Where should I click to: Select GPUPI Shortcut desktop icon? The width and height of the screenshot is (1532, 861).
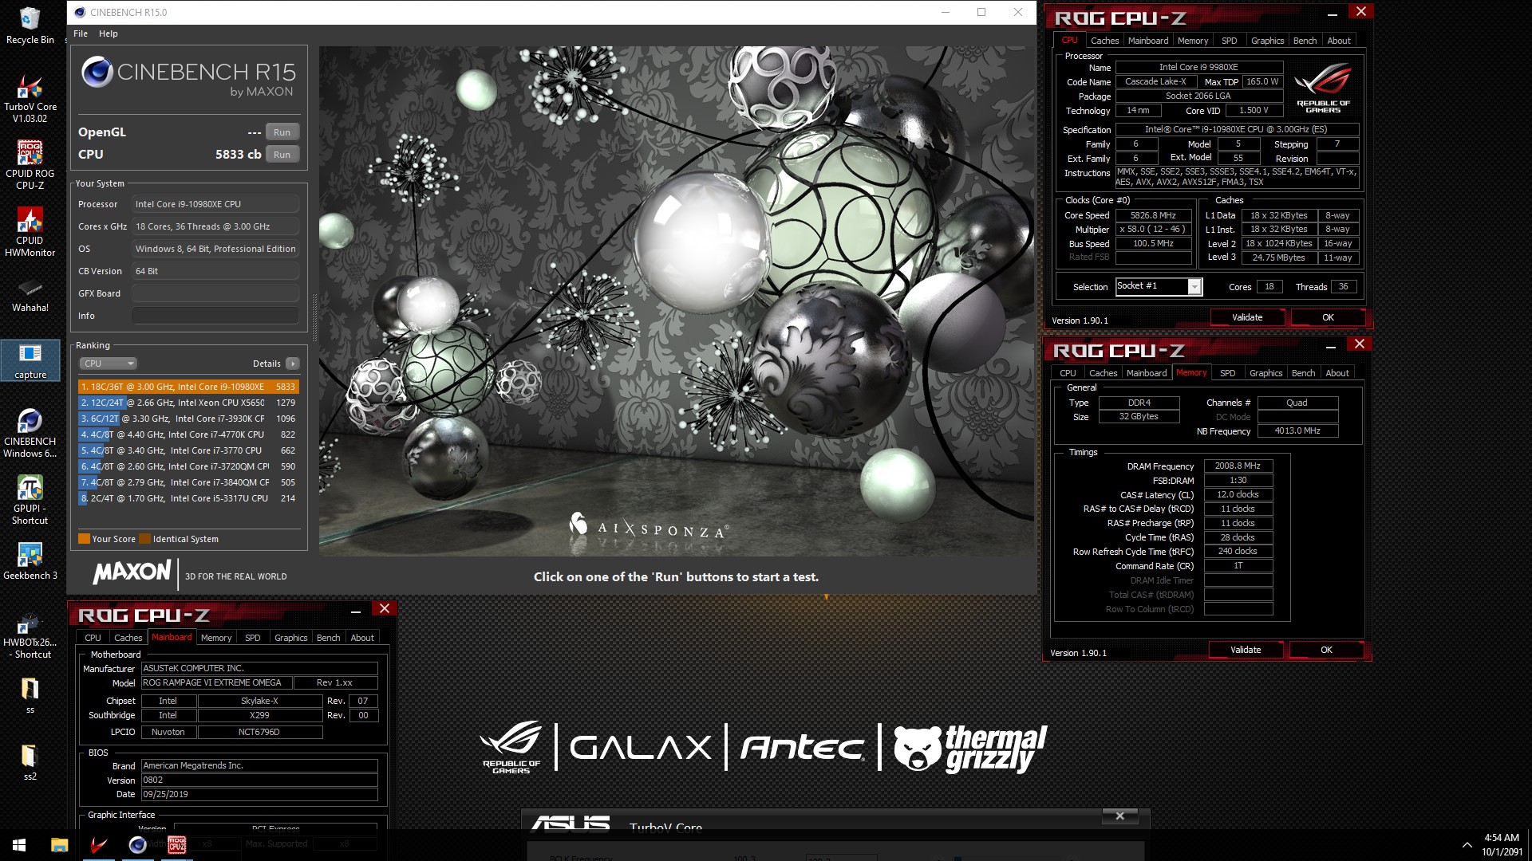pos(30,500)
